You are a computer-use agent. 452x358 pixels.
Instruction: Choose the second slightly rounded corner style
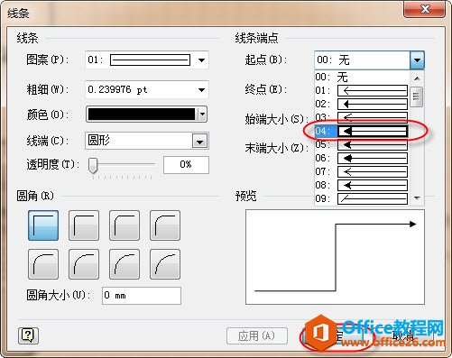[84, 225]
